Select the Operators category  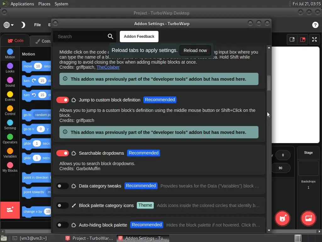[x=10, y=139]
